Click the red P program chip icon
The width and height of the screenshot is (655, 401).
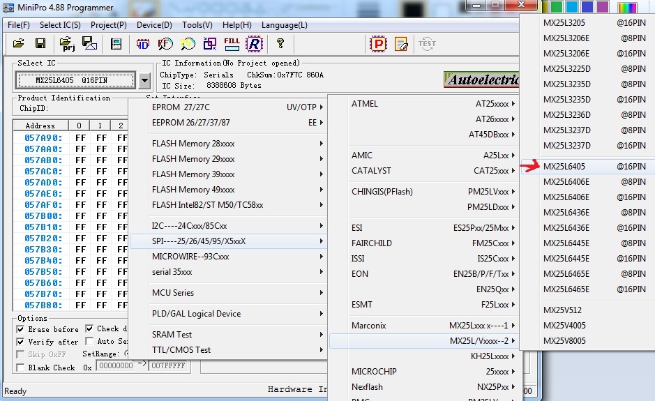click(x=378, y=44)
